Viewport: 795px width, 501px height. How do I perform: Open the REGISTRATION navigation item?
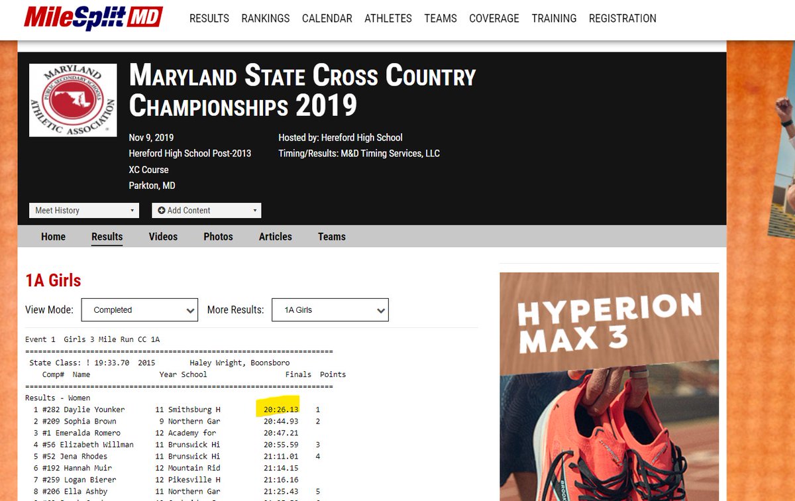tap(623, 19)
